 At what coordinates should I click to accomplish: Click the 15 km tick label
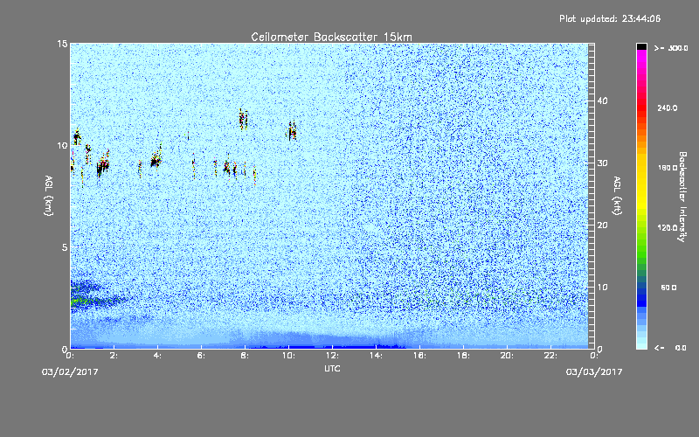[62, 44]
